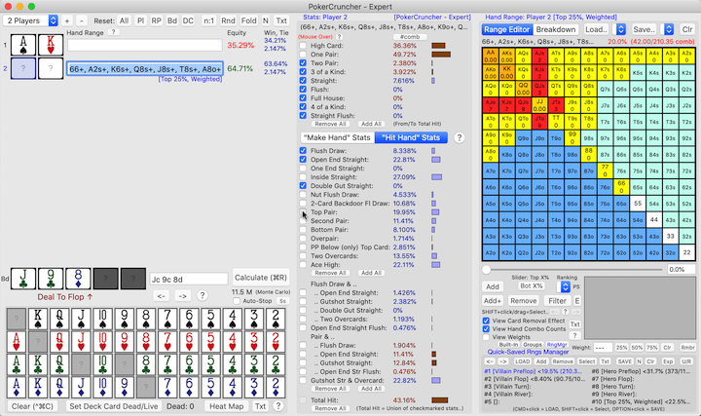Open the deck area help question mark

[278, 406]
